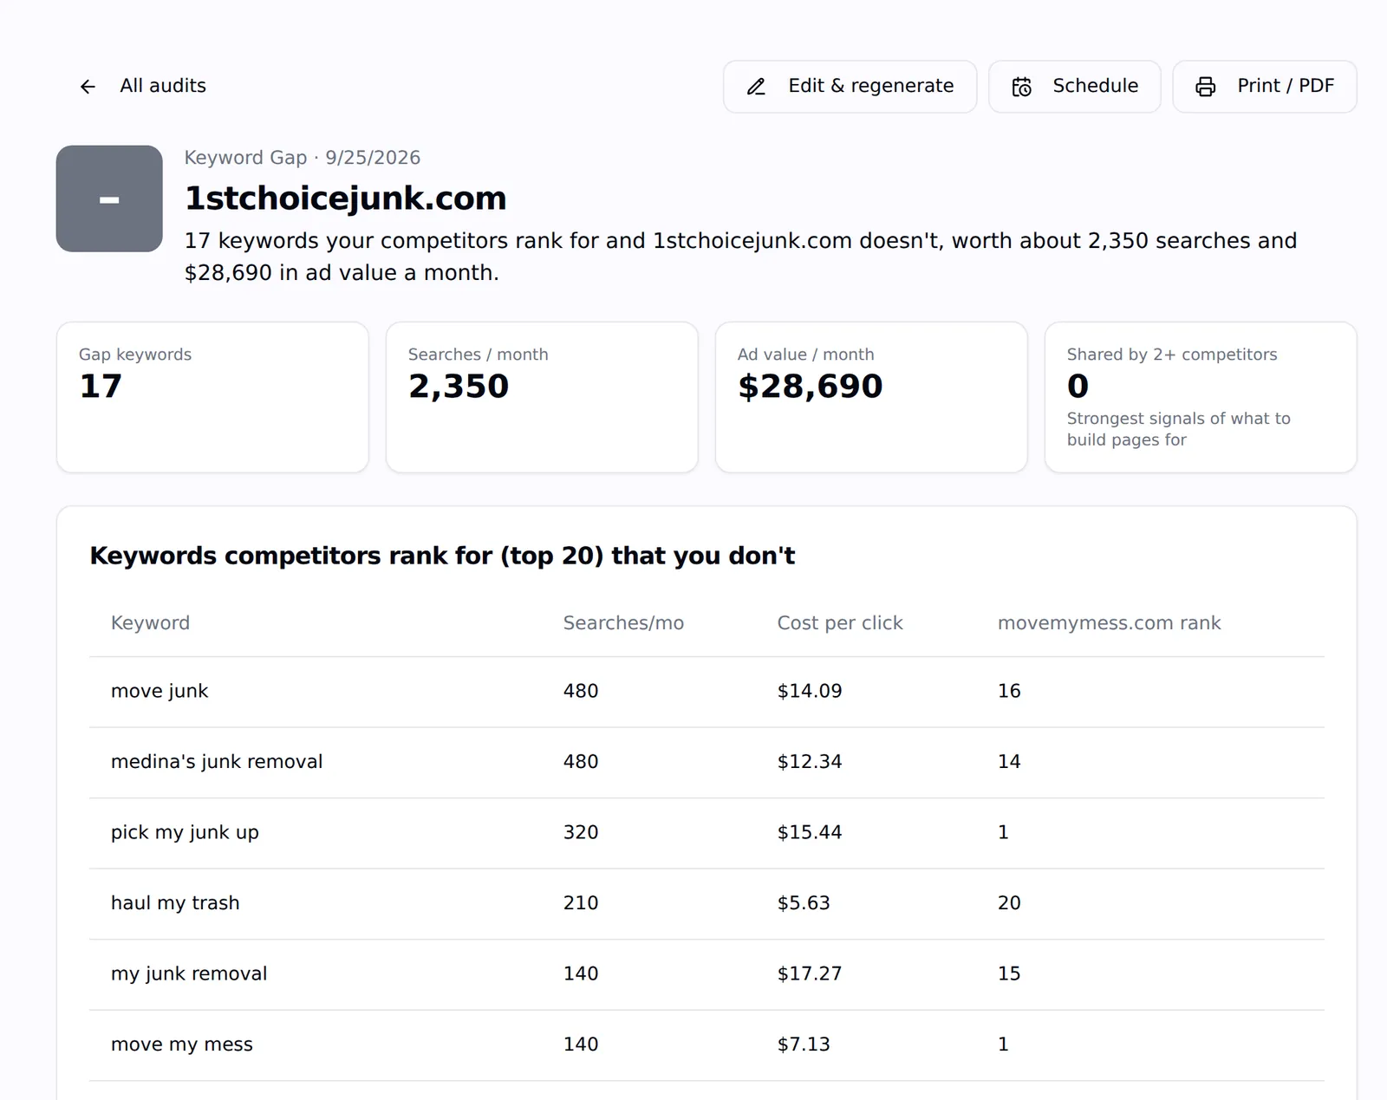Select the move my mess keyword
The height and width of the screenshot is (1100, 1387).
pyautogui.click(x=182, y=1045)
